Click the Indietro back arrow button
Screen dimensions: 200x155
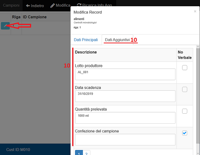pos(35,6)
